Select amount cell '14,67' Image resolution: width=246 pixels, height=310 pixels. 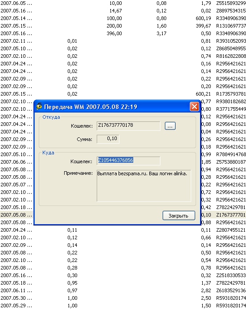pos(116,11)
